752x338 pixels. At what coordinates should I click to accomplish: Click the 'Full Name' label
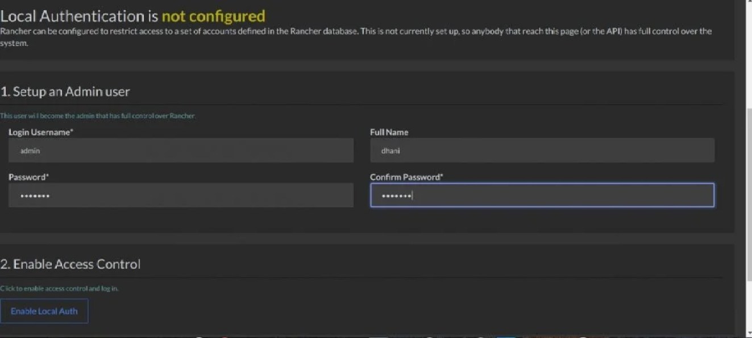click(x=389, y=132)
